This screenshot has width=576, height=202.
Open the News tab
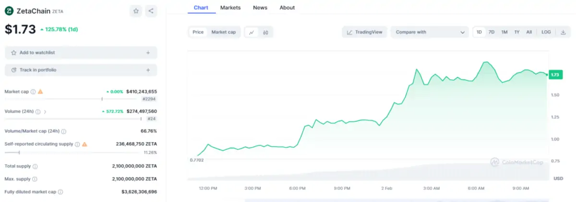point(260,8)
